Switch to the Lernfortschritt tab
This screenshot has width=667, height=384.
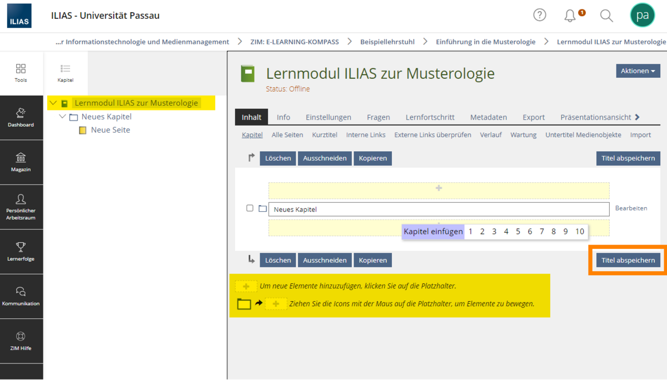click(x=430, y=117)
